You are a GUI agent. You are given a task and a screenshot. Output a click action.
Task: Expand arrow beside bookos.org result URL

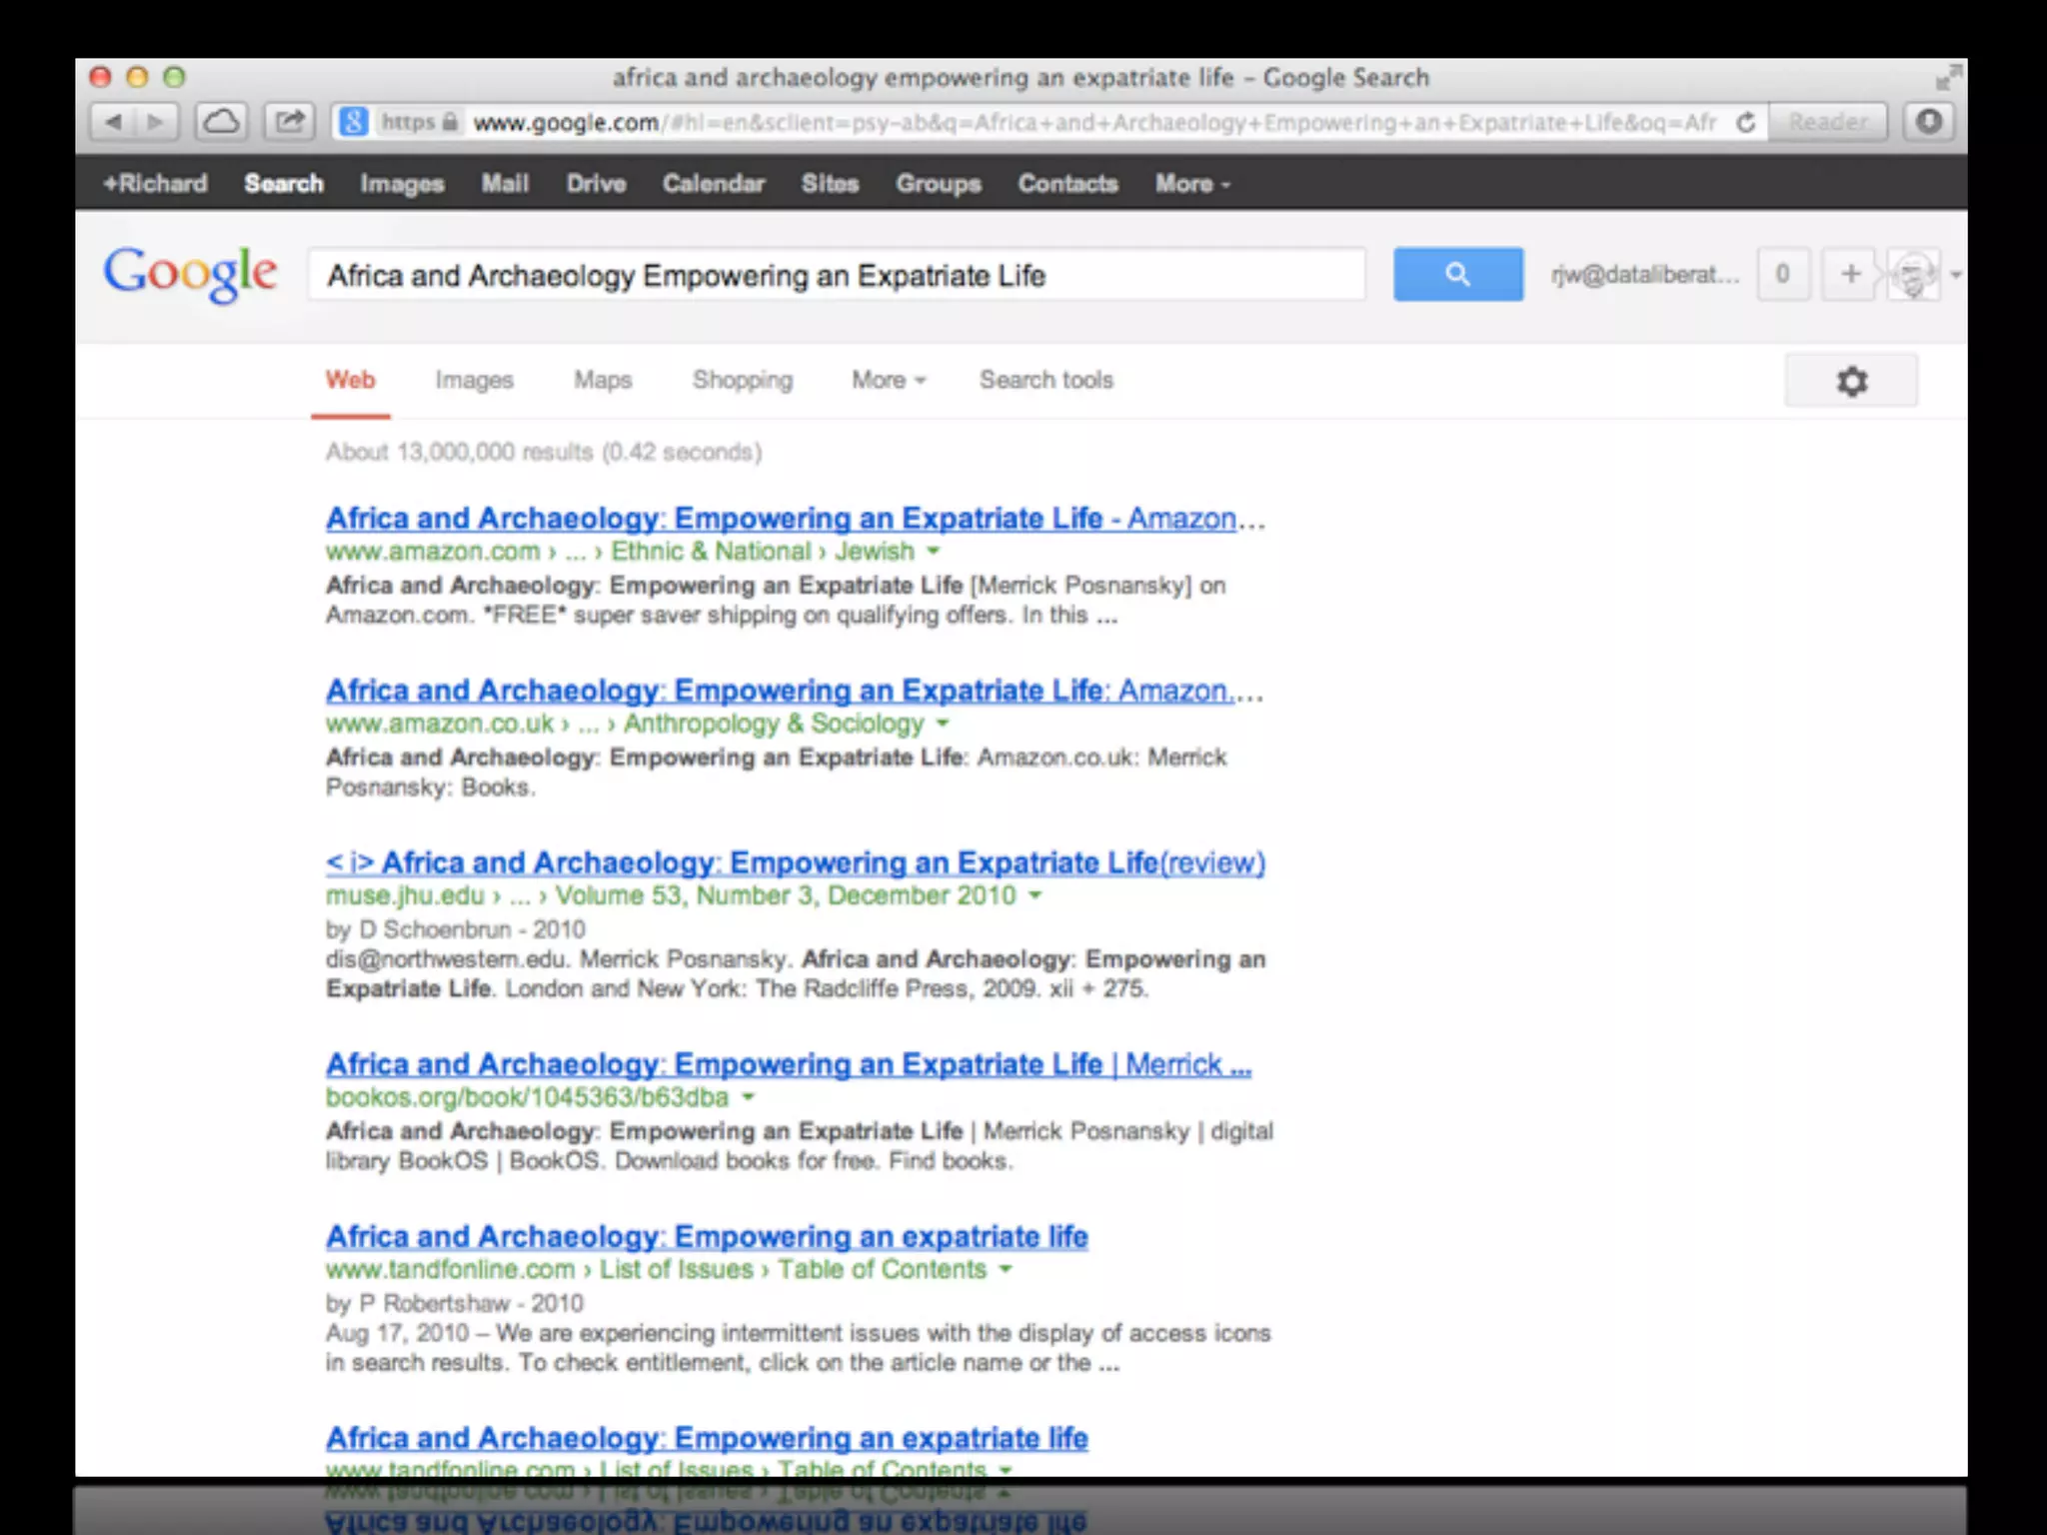748,1097
